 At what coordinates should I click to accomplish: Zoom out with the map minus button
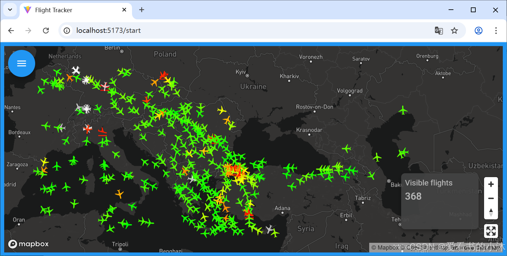click(491, 198)
